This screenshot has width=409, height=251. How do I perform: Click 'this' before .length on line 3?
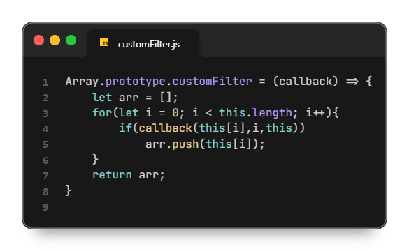tap(232, 113)
